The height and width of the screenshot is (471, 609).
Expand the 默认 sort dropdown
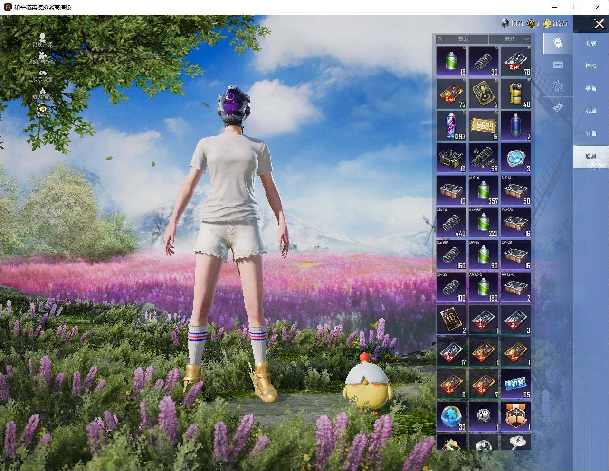(x=510, y=39)
